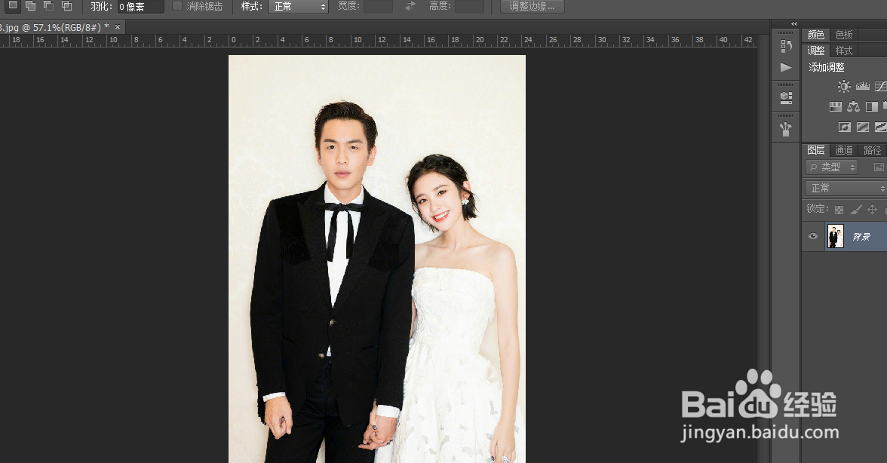Click the swap width and height arrows
The width and height of the screenshot is (887, 463).
point(410,6)
